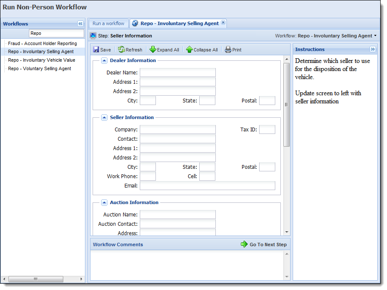Click Dealer City field
Viewport: 387px width, 290px height.
tap(148, 101)
